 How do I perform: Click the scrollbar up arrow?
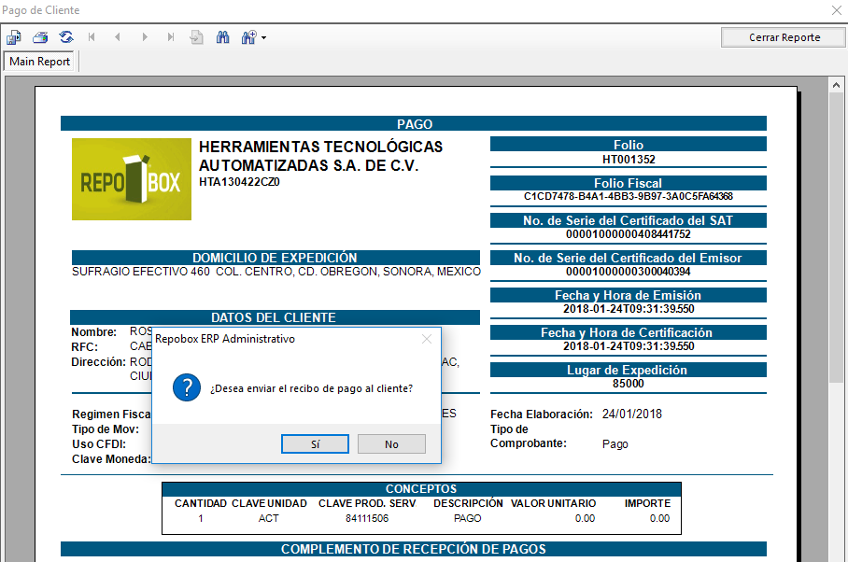click(x=836, y=85)
